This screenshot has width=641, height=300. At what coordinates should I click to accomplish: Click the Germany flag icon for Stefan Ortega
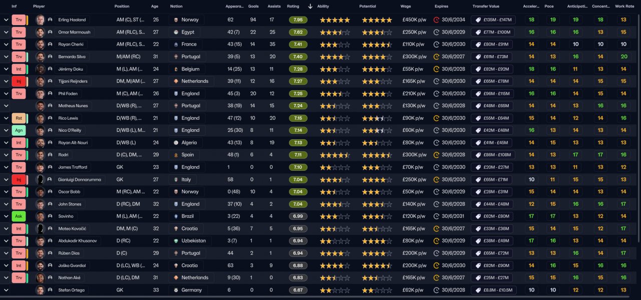[x=176, y=290]
